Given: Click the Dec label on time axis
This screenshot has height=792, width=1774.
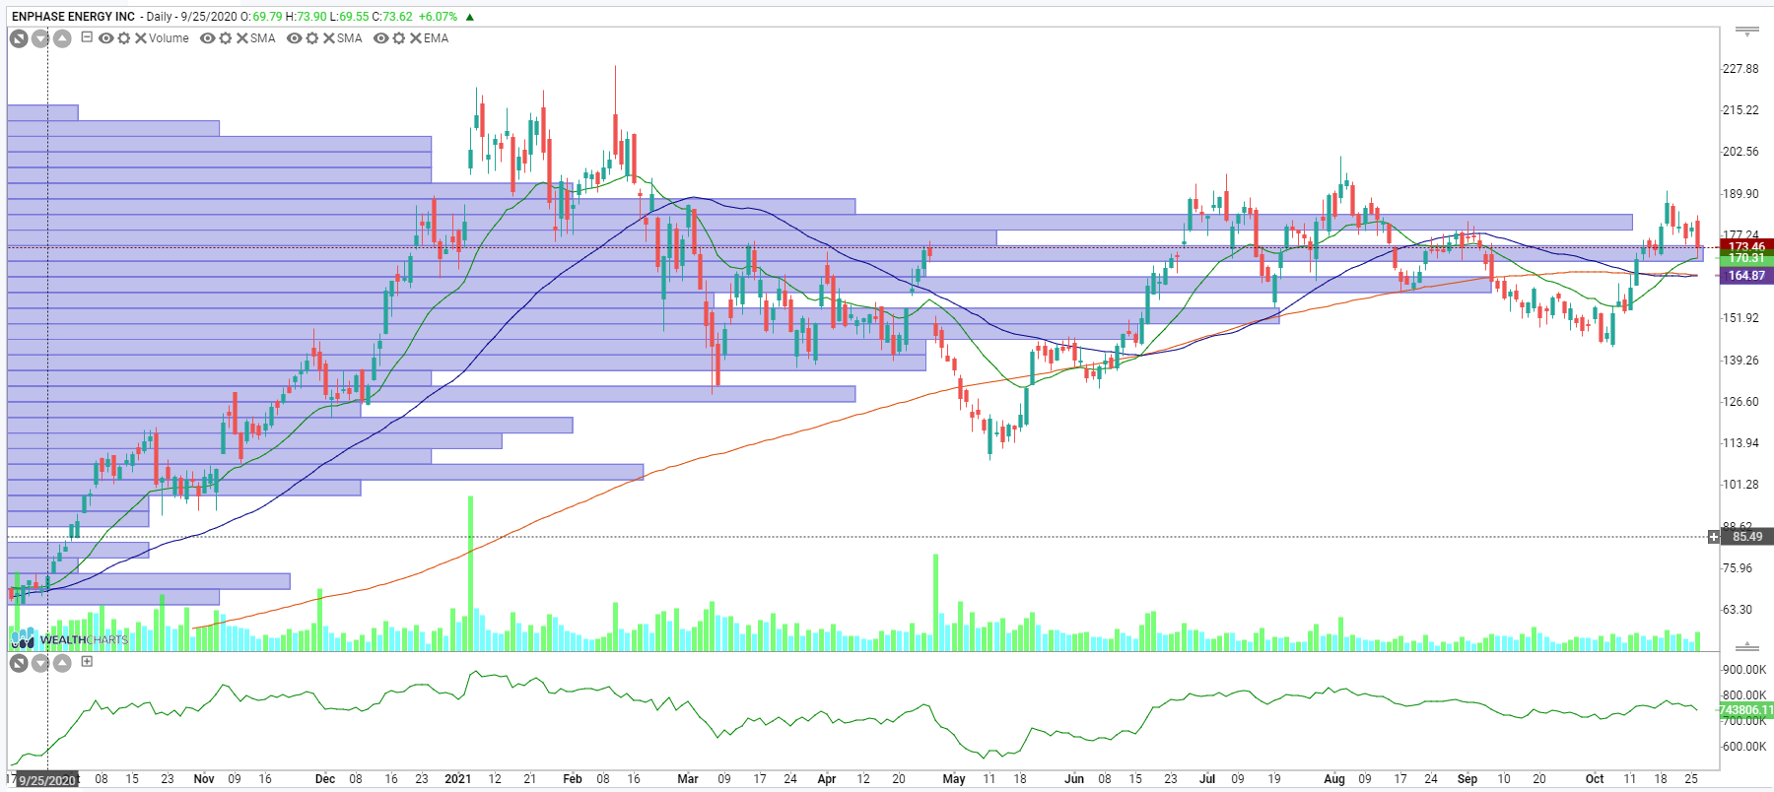Looking at the screenshot, I should point(325,779).
